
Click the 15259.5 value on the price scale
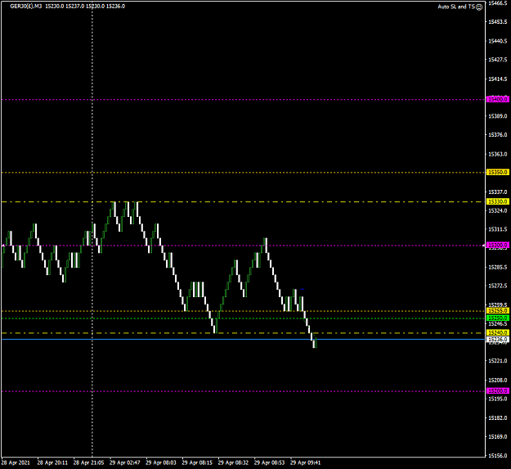pos(497,305)
